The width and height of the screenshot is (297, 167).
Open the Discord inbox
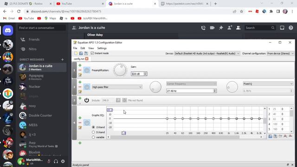[x=282, y=28]
